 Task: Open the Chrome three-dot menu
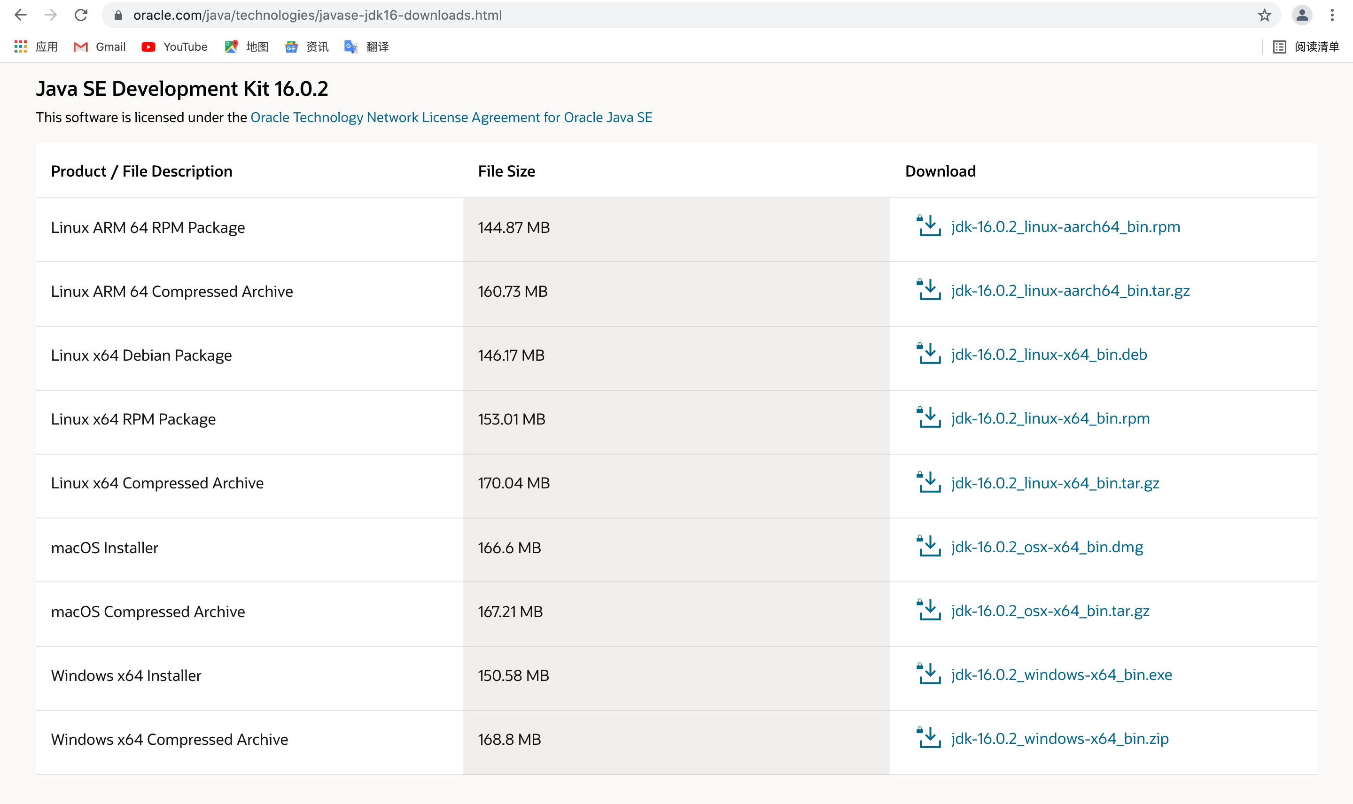click(1332, 15)
